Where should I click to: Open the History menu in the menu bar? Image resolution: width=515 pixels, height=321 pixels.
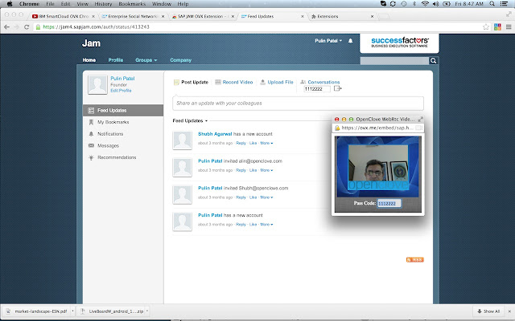click(103, 4)
